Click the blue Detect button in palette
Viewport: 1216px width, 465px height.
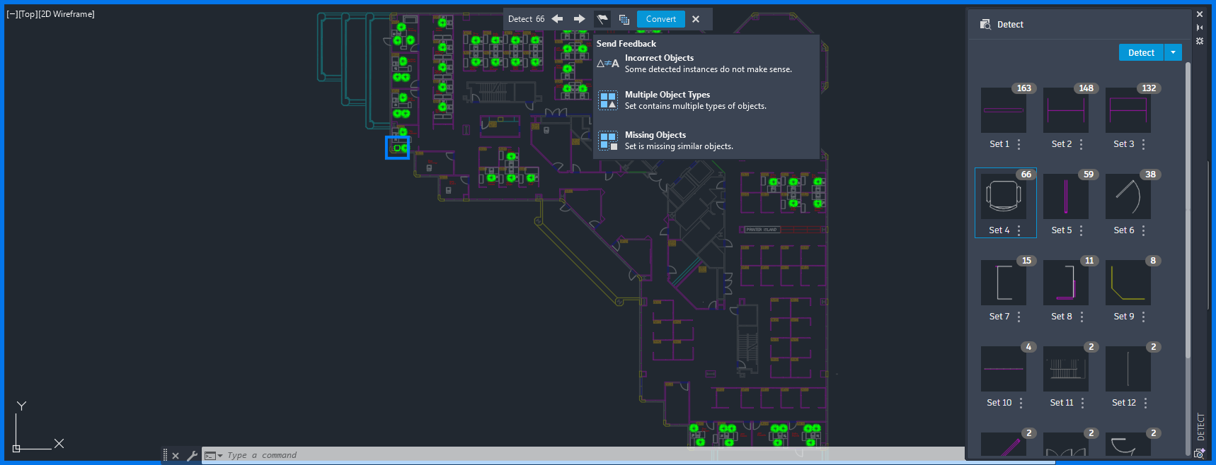click(x=1141, y=52)
